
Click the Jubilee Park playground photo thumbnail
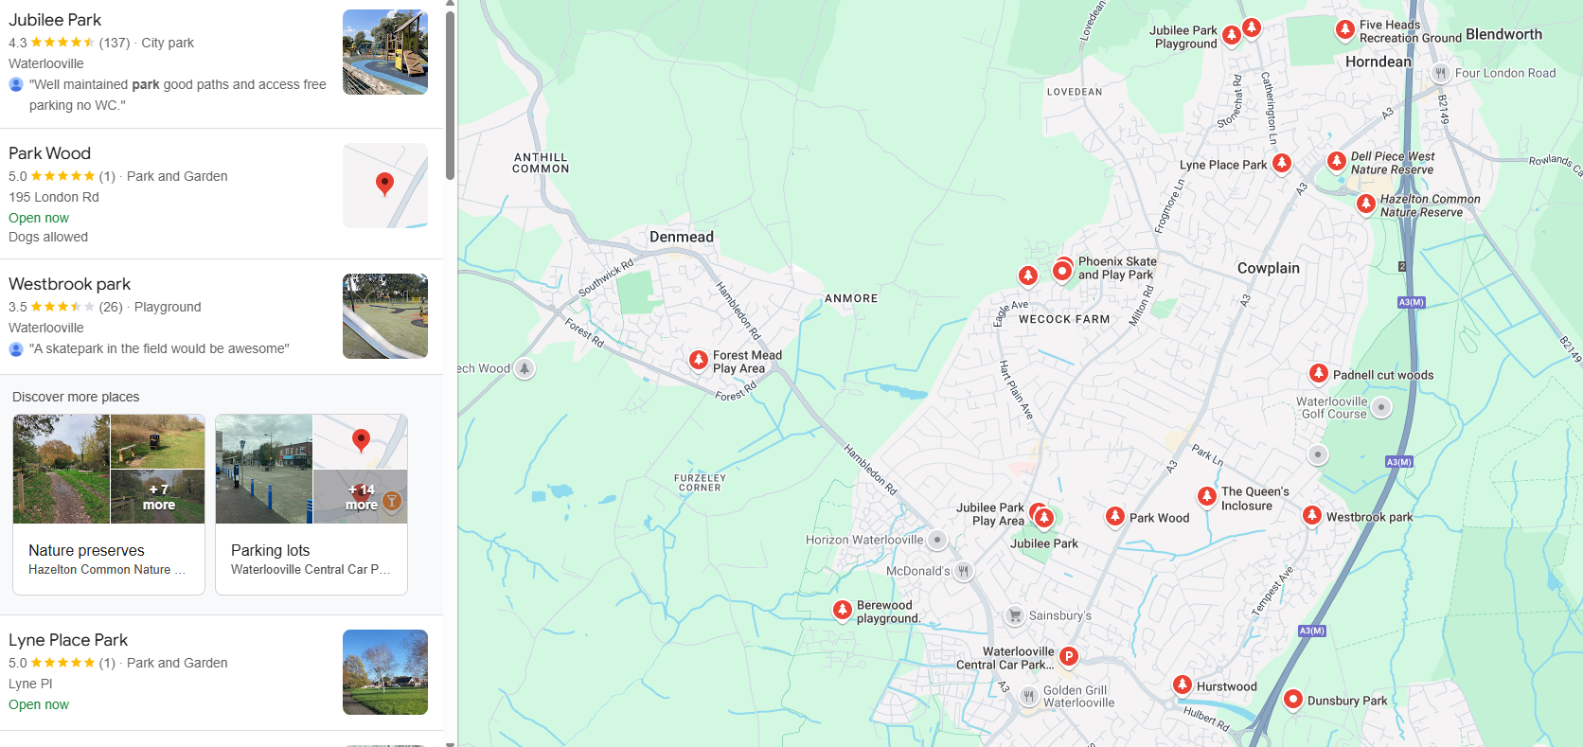click(385, 52)
